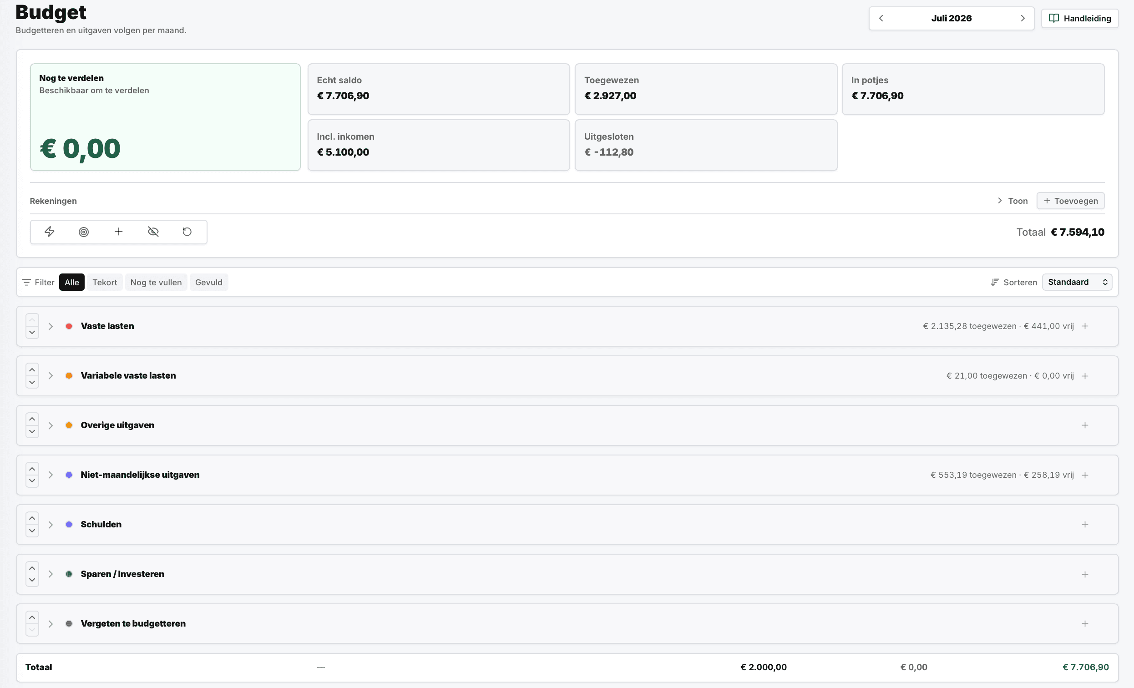Click the target goals icon in toolbar

pos(84,232)
